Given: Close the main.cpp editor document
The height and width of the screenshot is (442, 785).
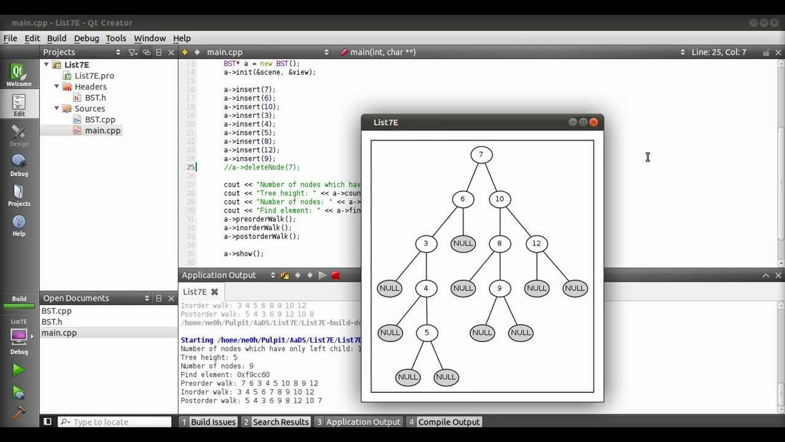Looking at the screenshot, I should coord(779,52).
